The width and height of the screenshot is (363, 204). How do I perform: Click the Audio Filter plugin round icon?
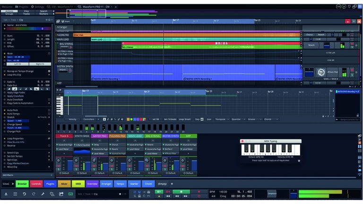(x=321, y=72)
